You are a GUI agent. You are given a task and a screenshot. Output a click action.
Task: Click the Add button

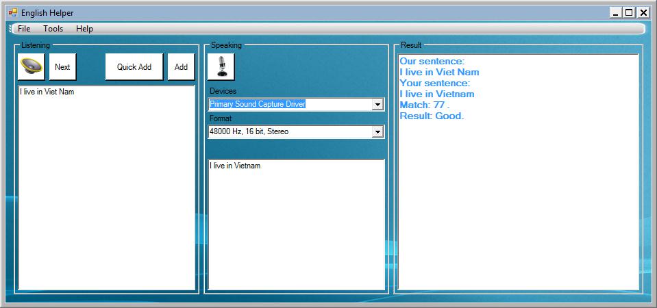coord(181,66)
